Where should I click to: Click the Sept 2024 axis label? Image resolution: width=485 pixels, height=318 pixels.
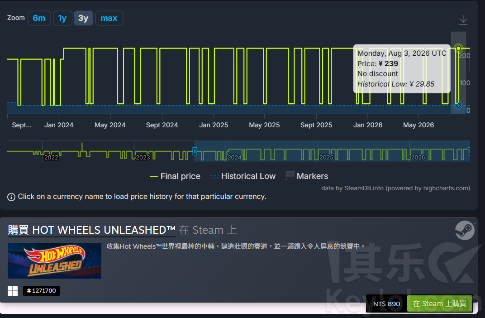tap(162, 125)
